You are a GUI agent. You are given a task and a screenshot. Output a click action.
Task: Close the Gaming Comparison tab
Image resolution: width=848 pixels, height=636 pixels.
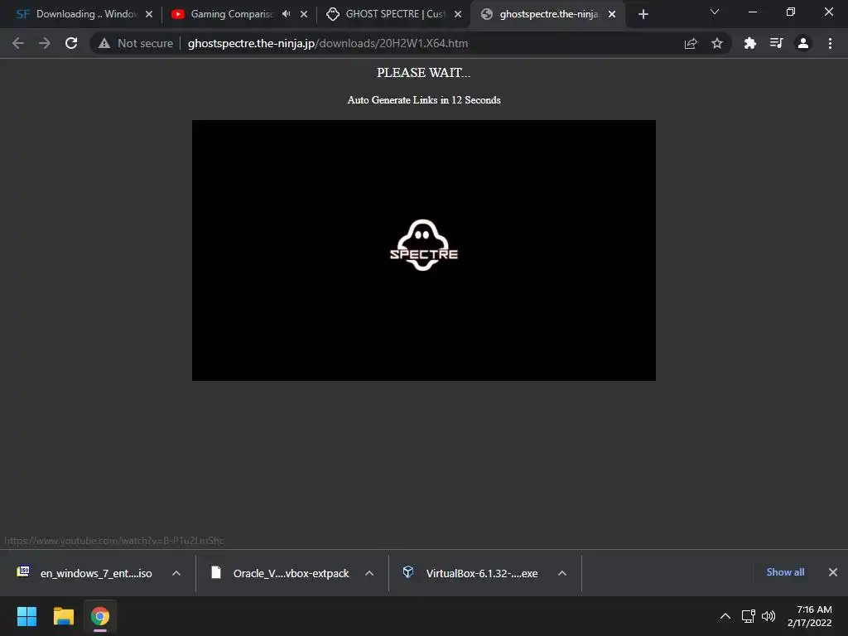[x=304, y=14]
